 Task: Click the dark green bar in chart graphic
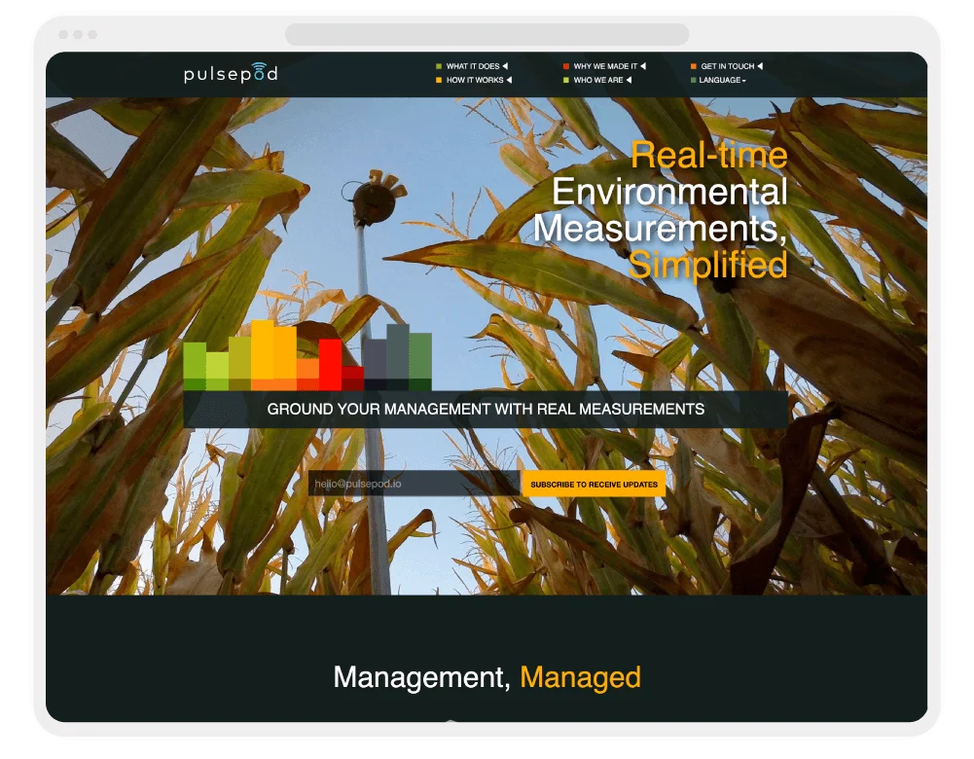420,361
